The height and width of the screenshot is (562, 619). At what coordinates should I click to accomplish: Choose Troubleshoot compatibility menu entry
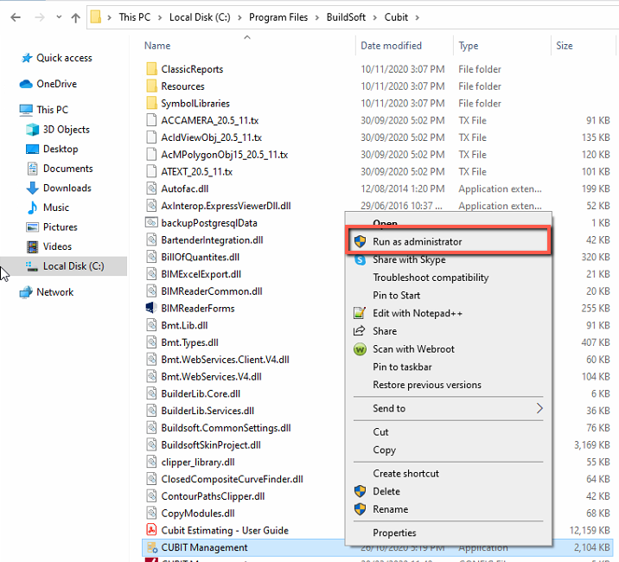click(x=431, y=278)
